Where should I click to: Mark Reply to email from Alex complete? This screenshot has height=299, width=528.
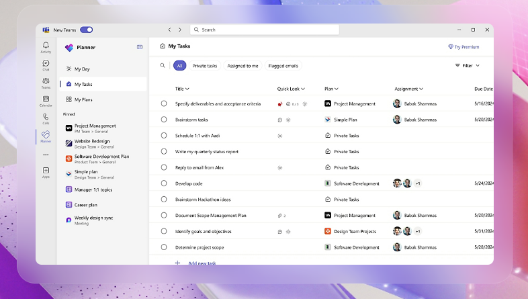pyautogui.click(x=164, y=167)
